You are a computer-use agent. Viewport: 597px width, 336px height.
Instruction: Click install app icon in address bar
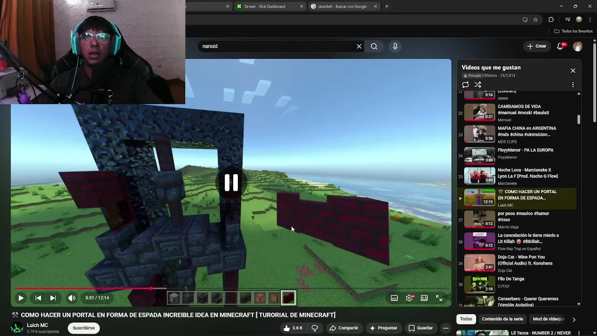525,20
